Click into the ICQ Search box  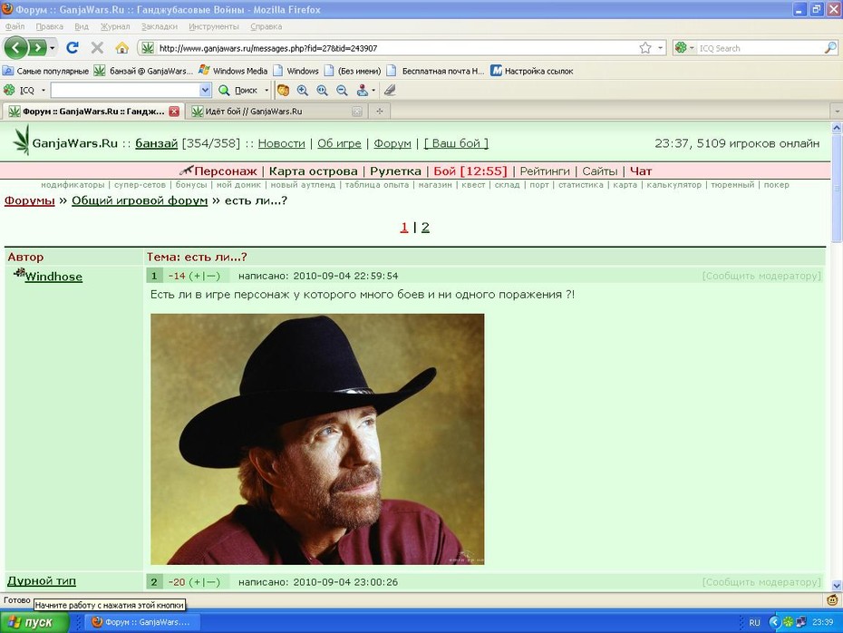pos(761,48)
